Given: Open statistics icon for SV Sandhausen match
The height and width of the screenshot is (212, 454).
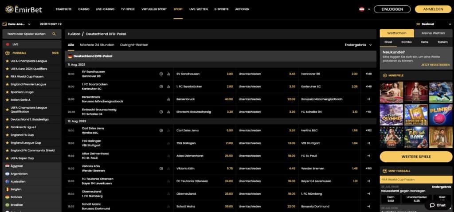Looking at the screenshot, I should pyautogui.click(x=168, y=74).
